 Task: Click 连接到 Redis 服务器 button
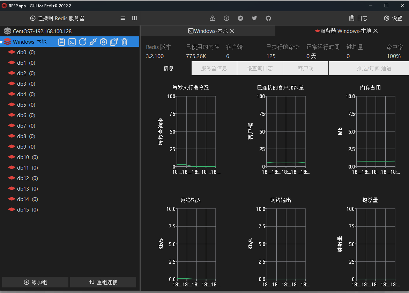click(x=57, y=18)
